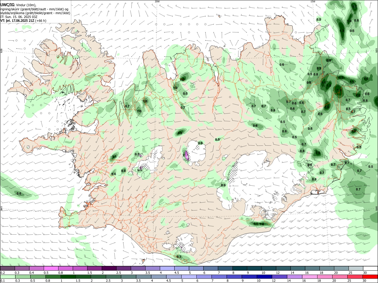Click the 'rigning/skúrir' legend description line
The height and width of the screenshot is (283, 378).
(35, 9)
